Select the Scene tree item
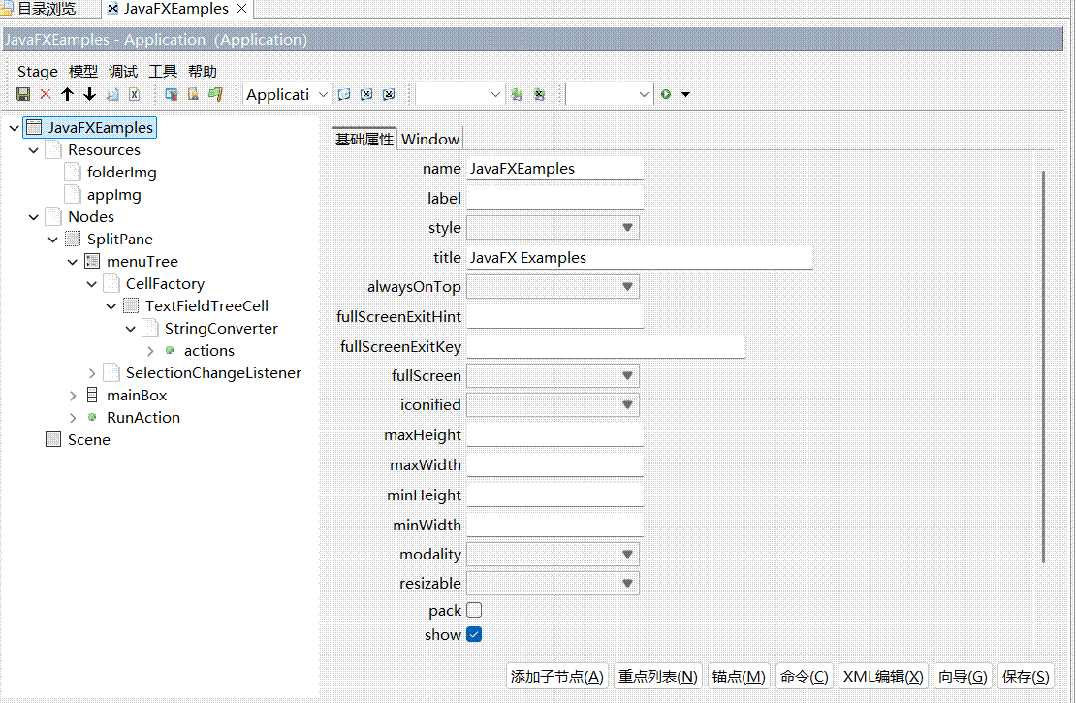This screenshot has width=1076, height=703. (88, 439)
